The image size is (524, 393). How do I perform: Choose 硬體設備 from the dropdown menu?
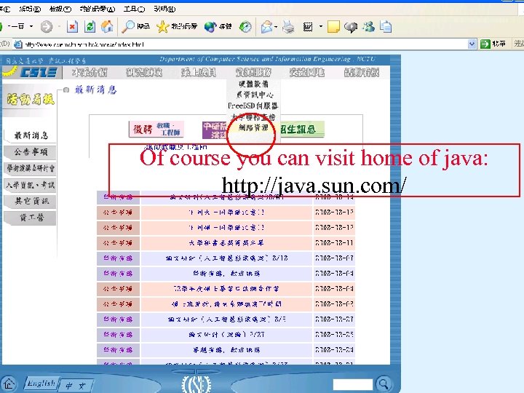click(x=253, y=84)
